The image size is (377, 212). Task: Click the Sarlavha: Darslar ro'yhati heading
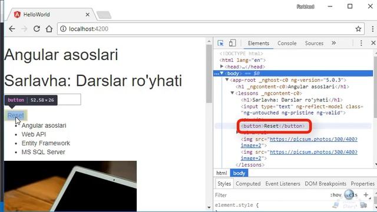click(x=93, y=81)
